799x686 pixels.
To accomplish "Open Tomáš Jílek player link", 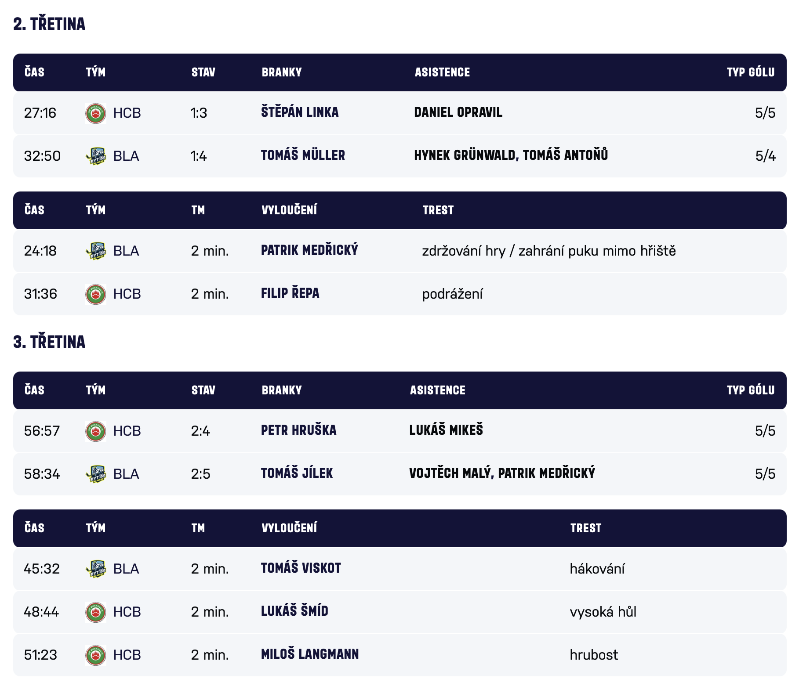I will [297, 473].
